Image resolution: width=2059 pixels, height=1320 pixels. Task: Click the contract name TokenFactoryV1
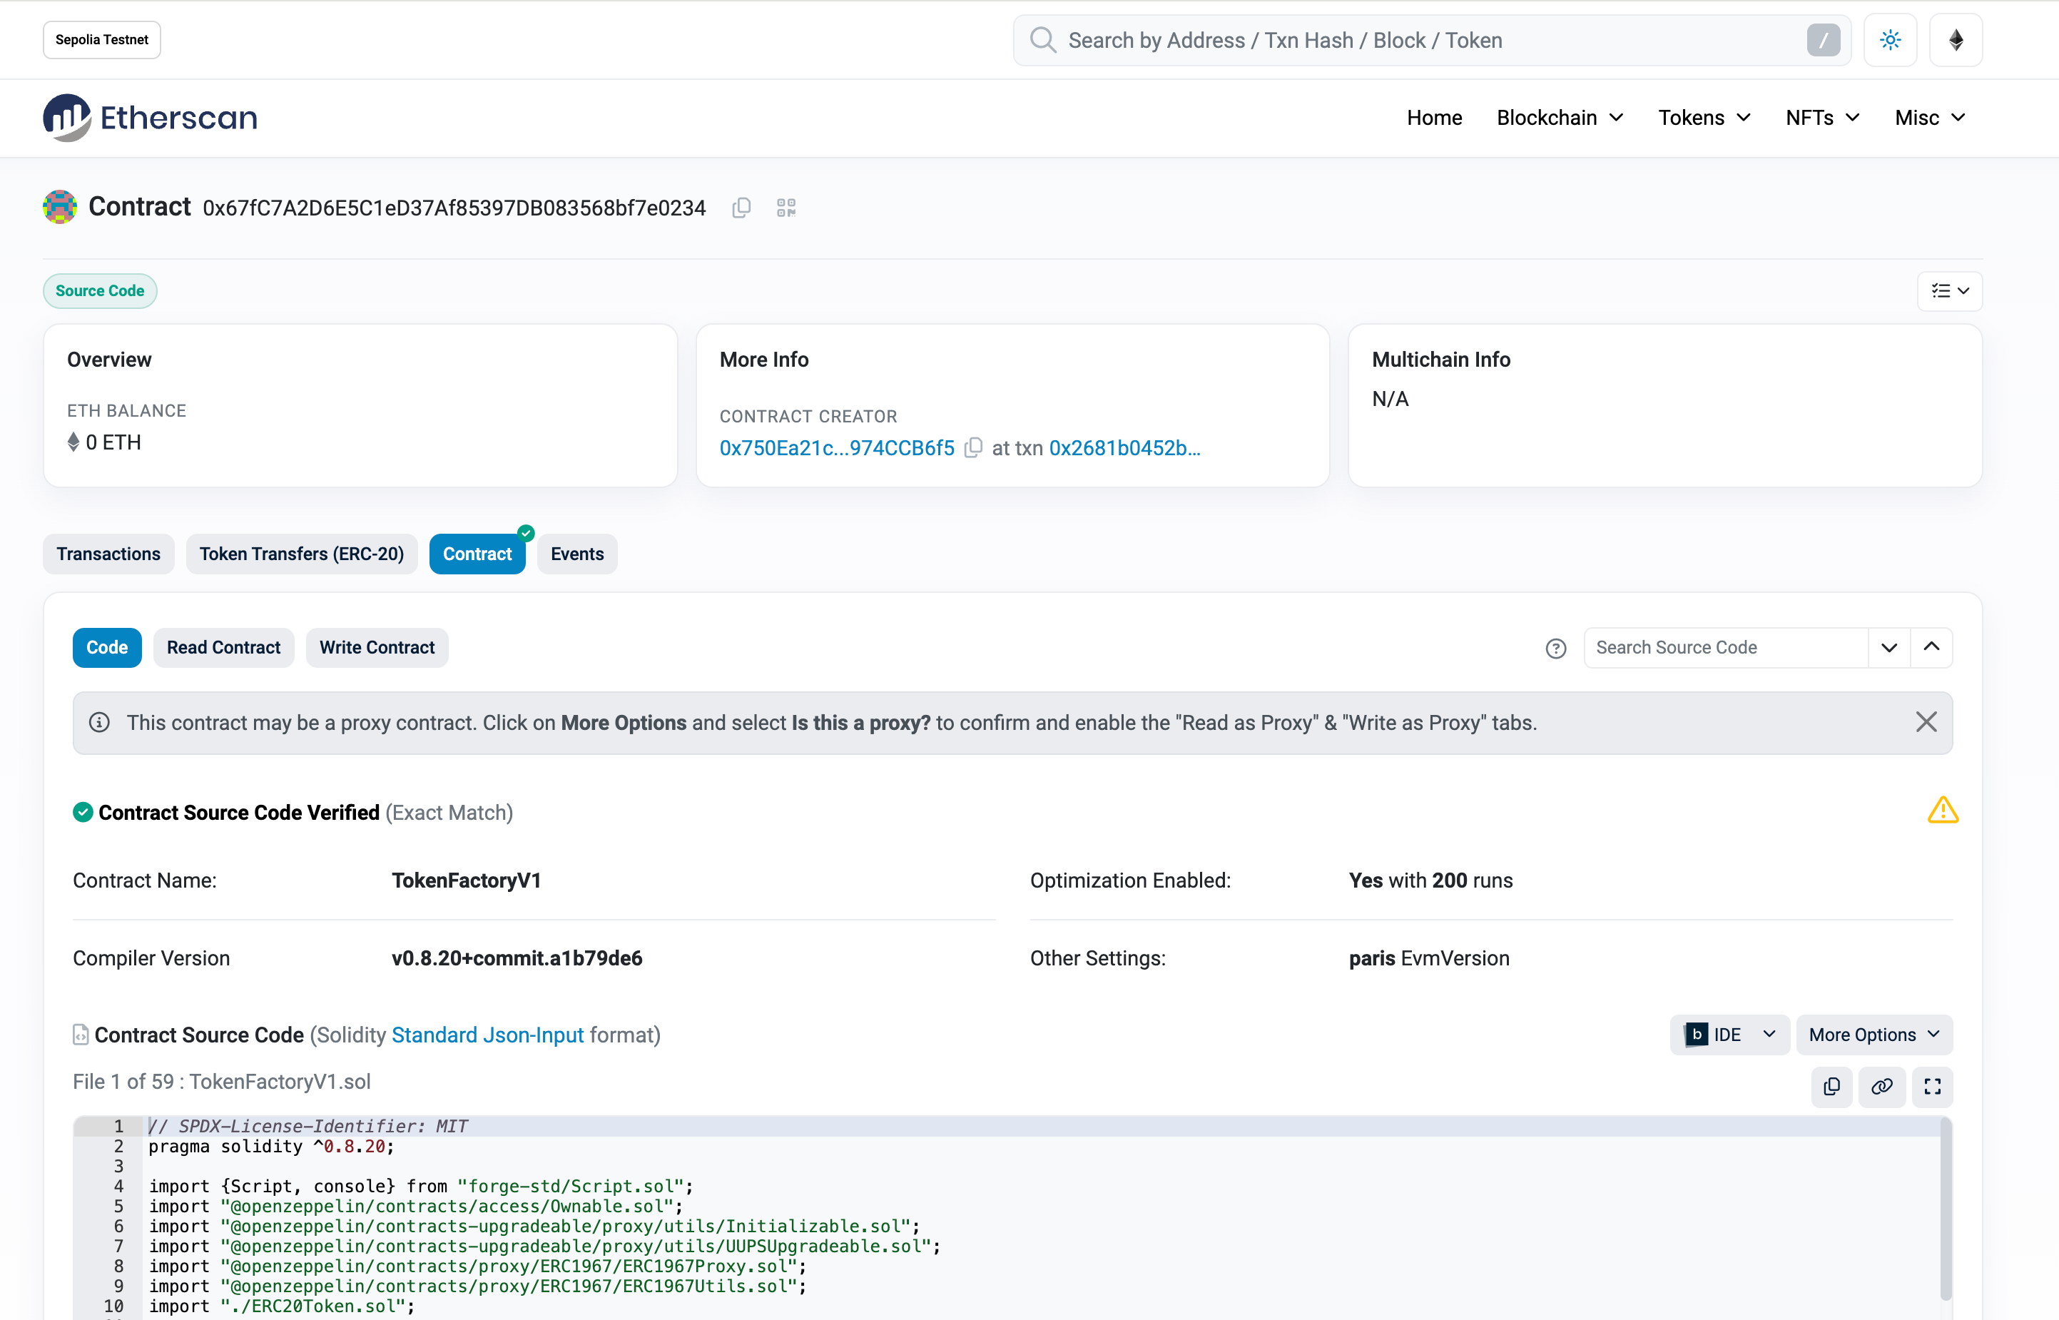[466, 881]
